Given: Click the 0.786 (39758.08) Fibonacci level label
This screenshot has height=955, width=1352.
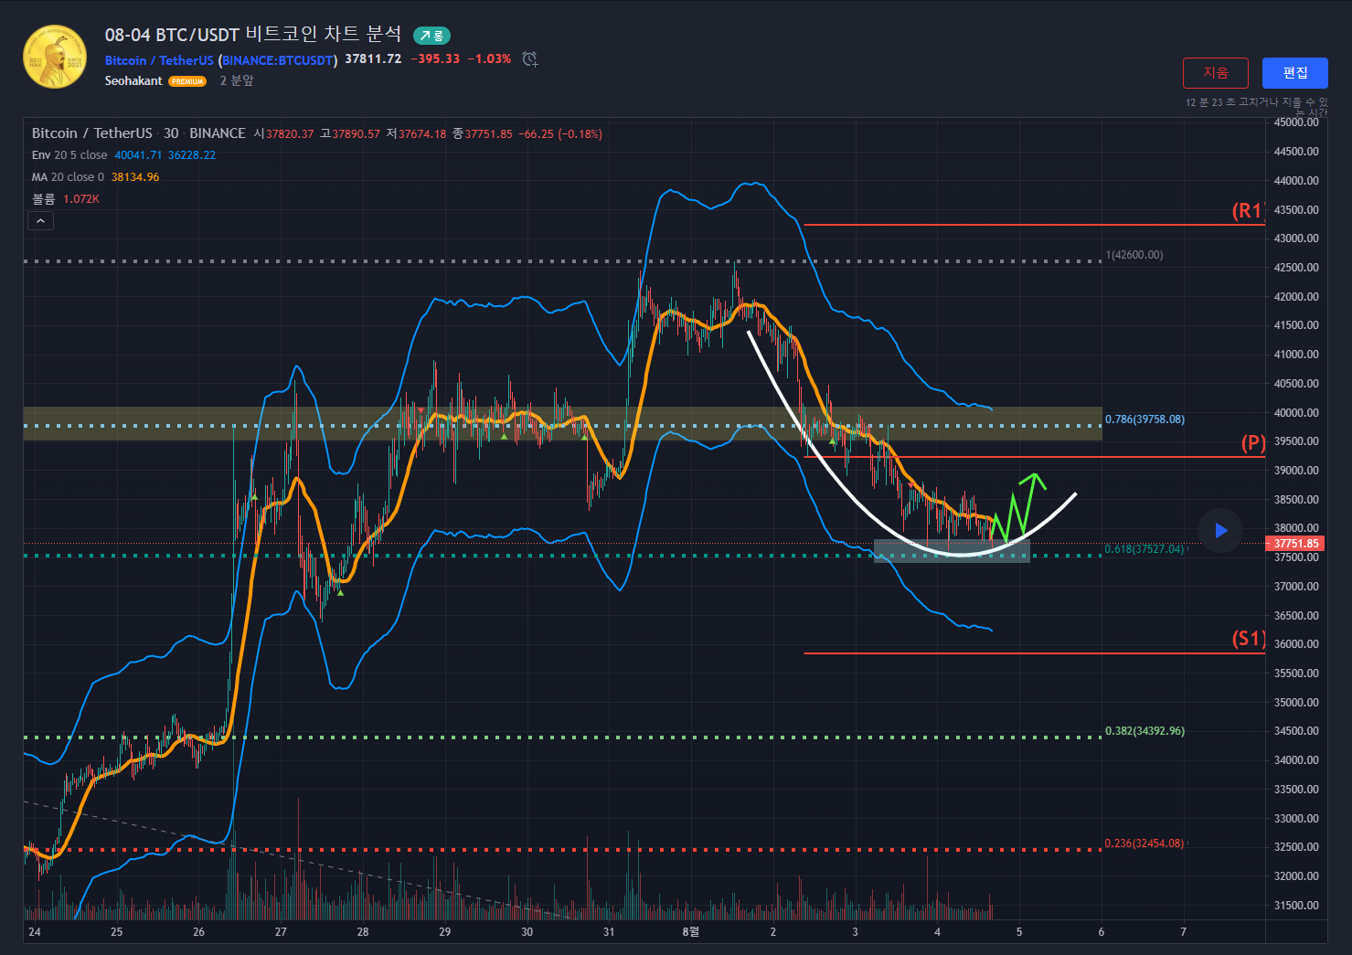Looking at the screenshot, I should (1144, 419).
